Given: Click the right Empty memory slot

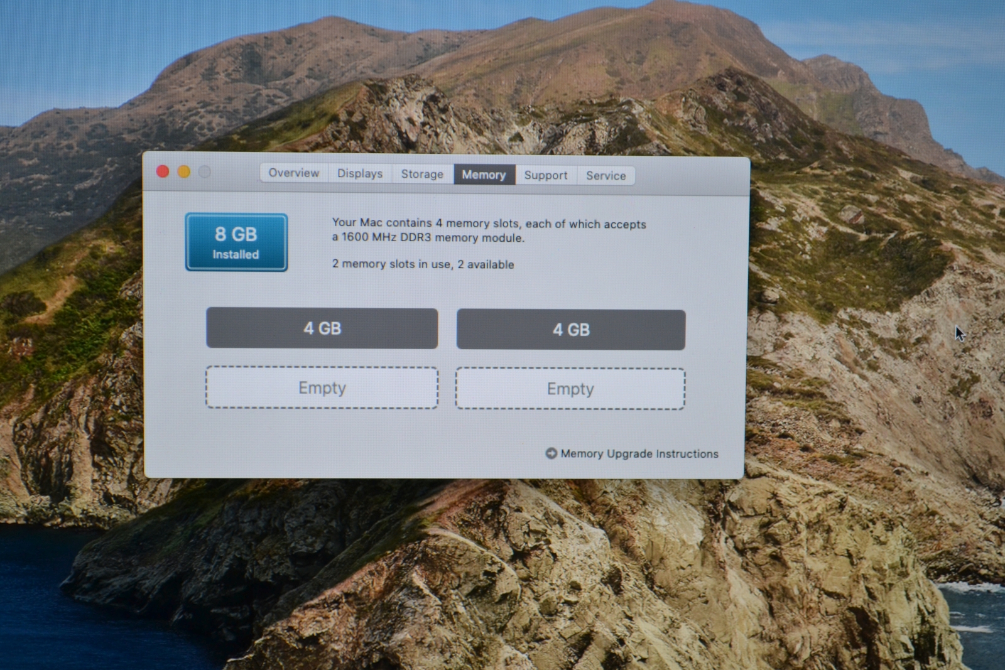Looking at the screenshot, I should 570,389.
